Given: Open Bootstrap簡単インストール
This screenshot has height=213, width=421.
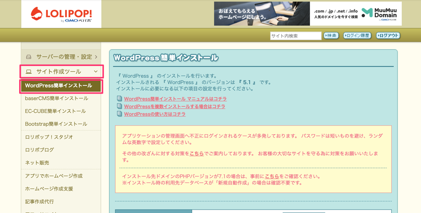Looking at the screenshot, I should (x=56, y=124).
